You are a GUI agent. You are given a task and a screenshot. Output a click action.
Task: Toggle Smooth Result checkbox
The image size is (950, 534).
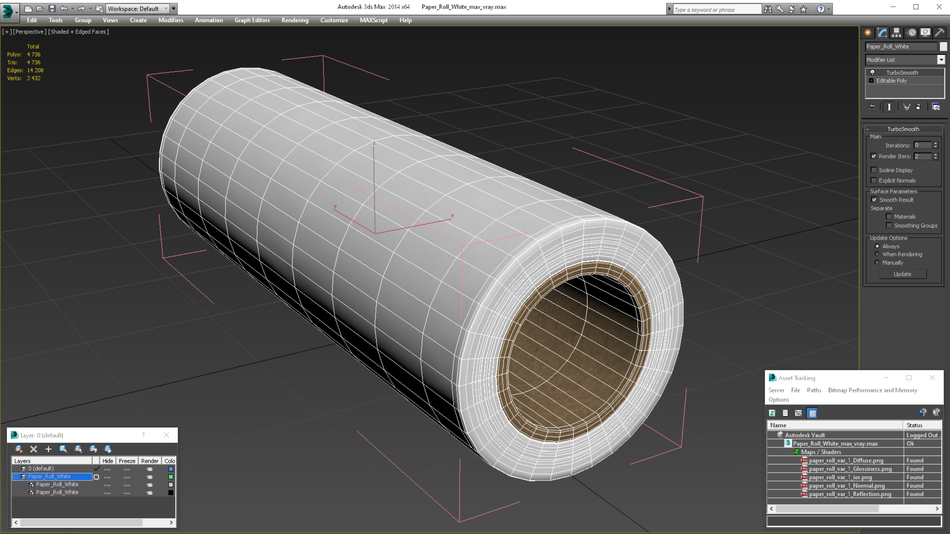[x=874, y=200]
